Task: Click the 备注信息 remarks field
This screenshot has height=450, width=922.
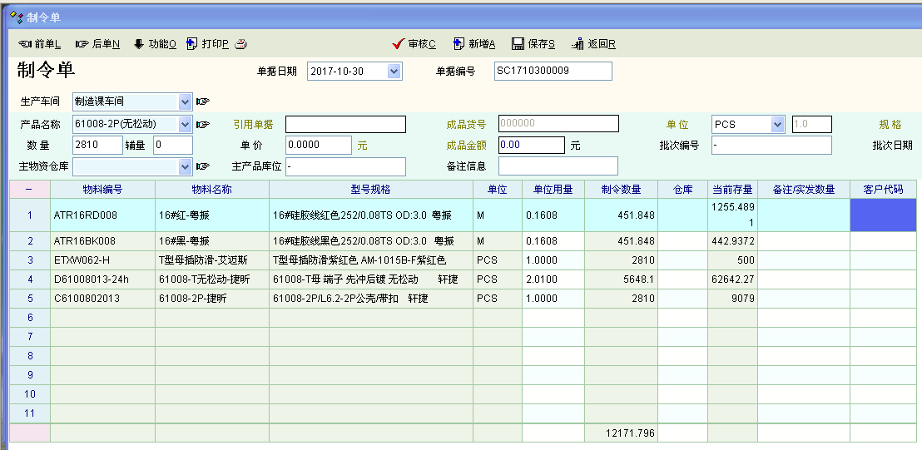Action: click(x=558, y=166)
